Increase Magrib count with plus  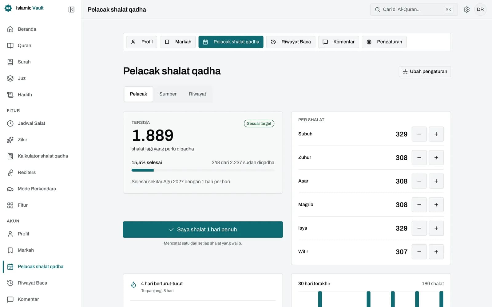(x=436, y=205)
